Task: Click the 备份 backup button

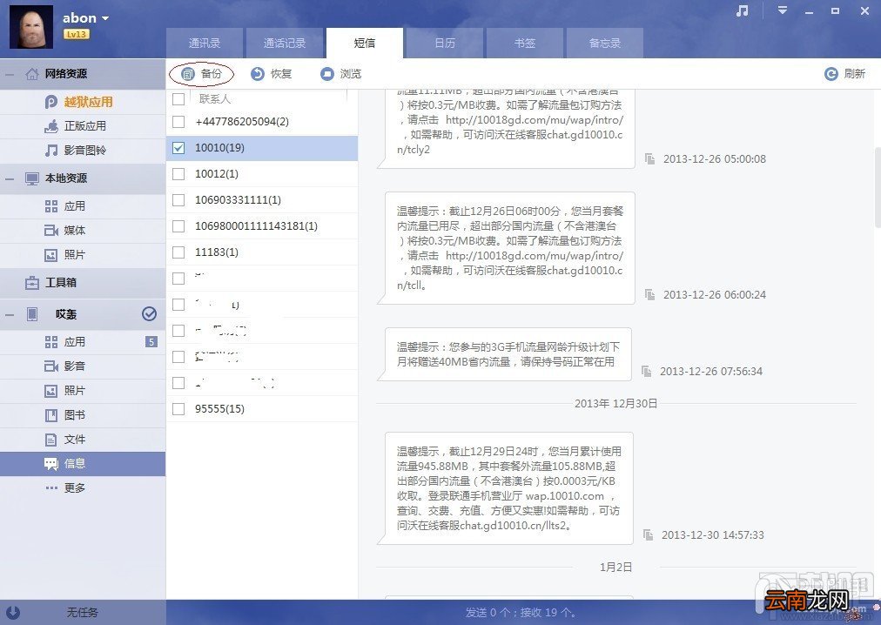Action: [x=202, y=74]
